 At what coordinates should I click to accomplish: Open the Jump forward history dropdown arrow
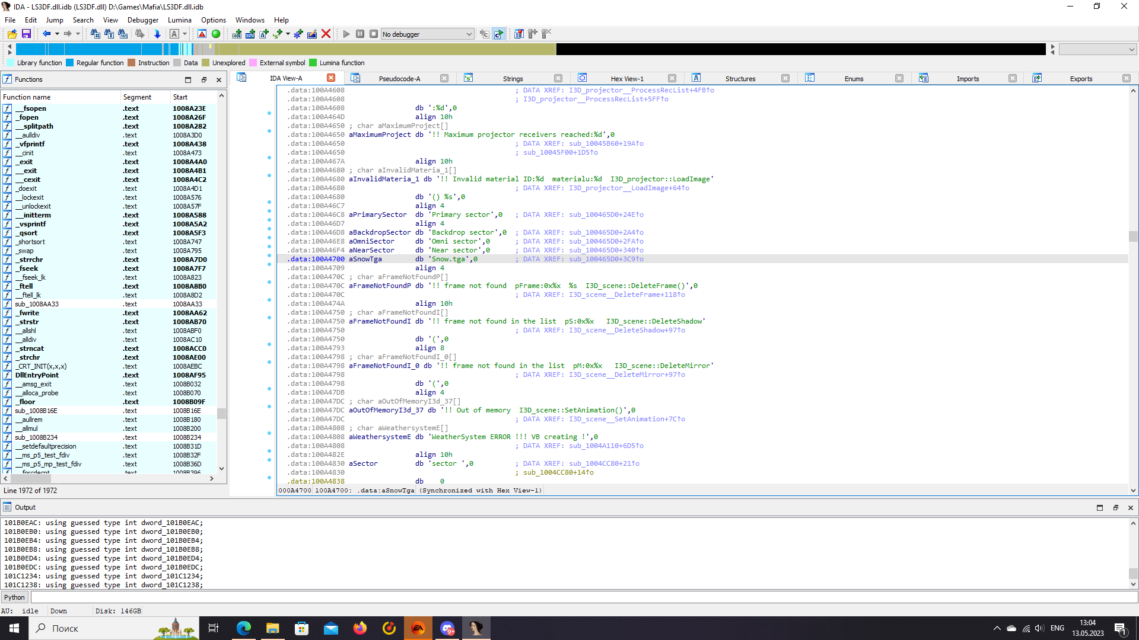pos(78,34)
